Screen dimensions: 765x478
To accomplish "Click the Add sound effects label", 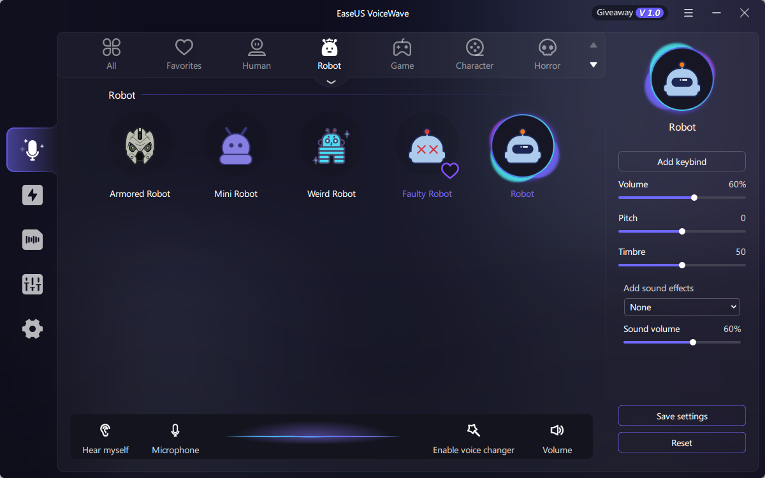I will pyautogui.click(x=659, y=288).
